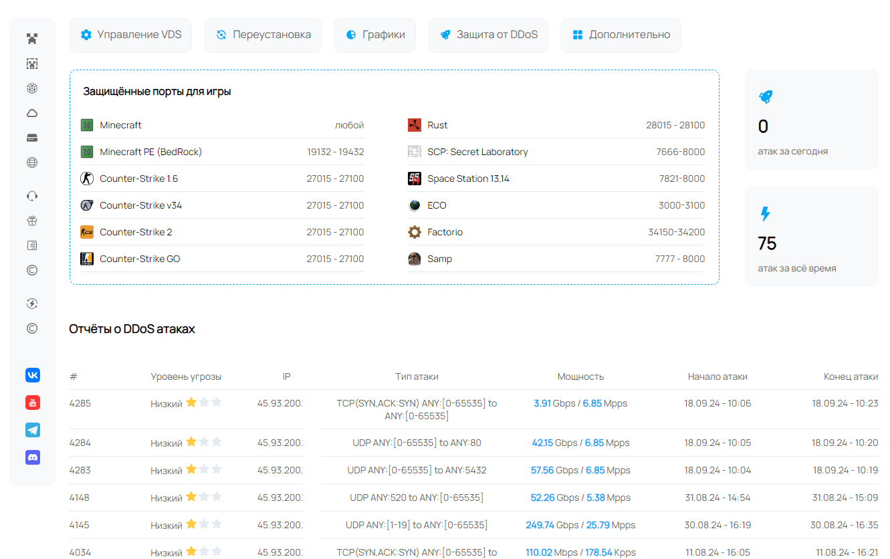Image resolution: width=890 pixels, height=559 pixels.
Task: Click the Minecraft PE port range 19132 - 19432
Action: 336,152
